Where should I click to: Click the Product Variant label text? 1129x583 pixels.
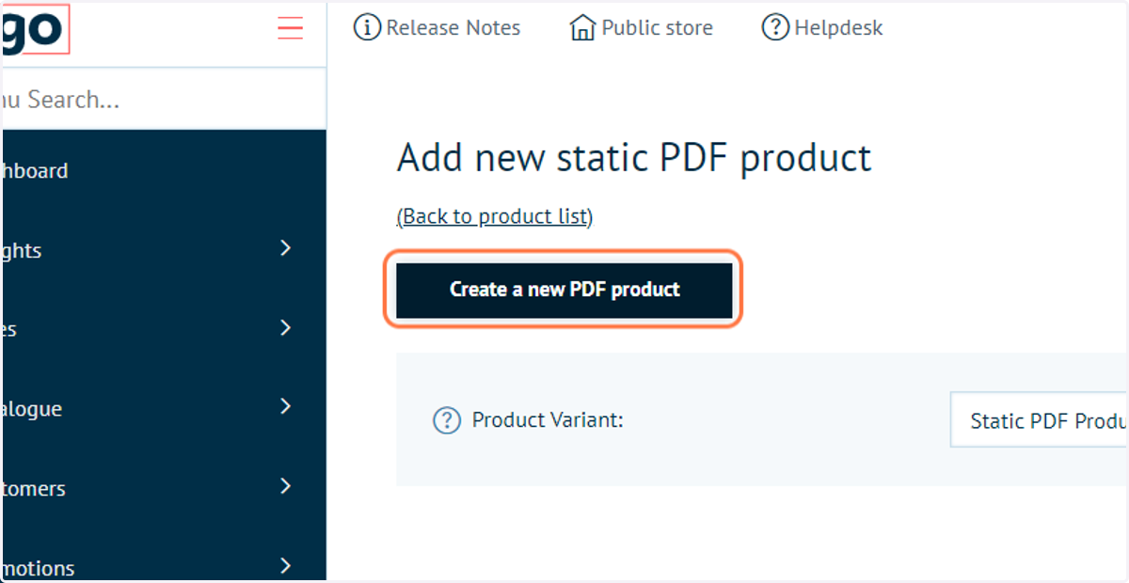pos(548,419)
